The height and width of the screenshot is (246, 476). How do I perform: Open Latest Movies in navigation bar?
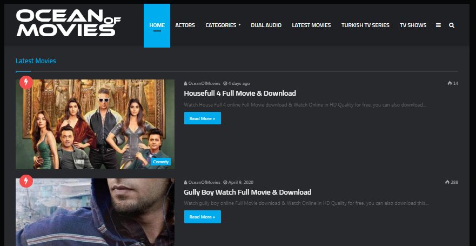[311, 25]
